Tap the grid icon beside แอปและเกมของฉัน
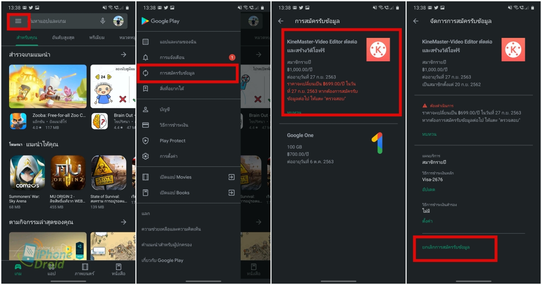 145,42
